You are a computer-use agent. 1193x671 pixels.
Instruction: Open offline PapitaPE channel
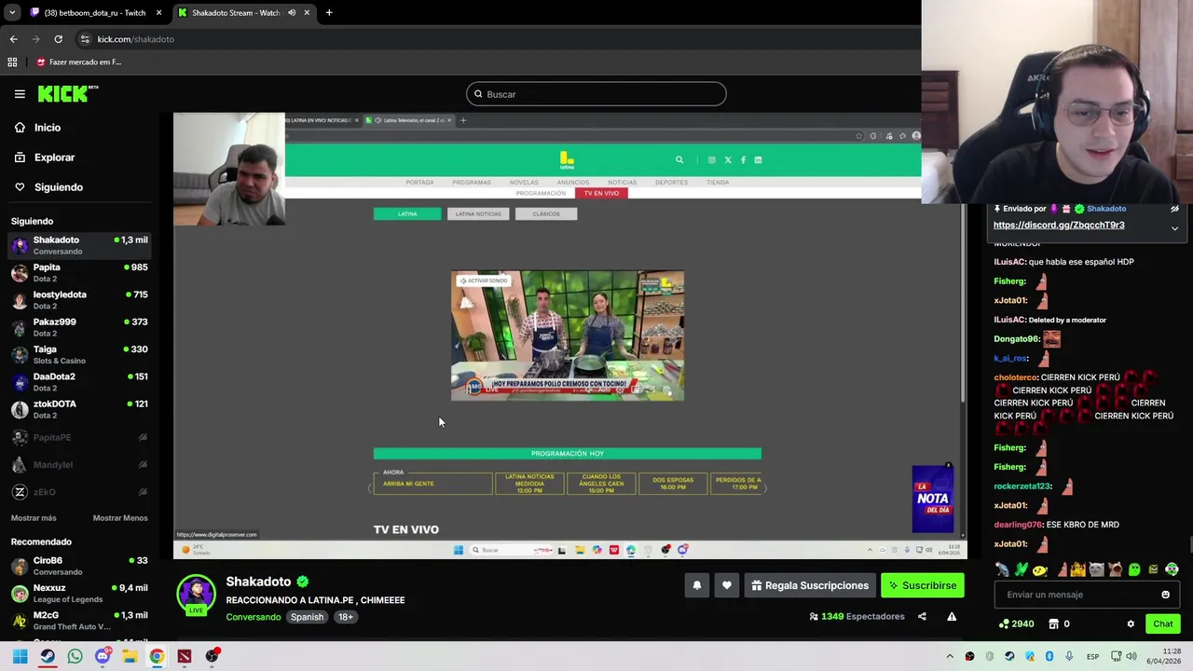tap(79, 437)
